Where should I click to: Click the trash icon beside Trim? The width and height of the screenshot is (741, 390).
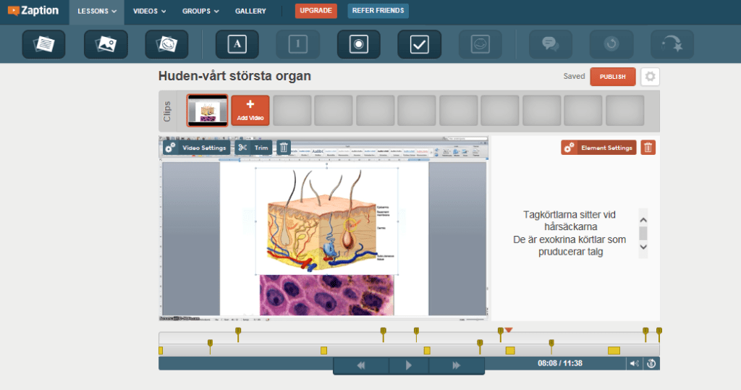284,148
